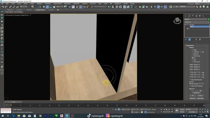Click the Undo arrow icon
The height and width of the screenshot is (118, 210).
(x=3, y=7)
